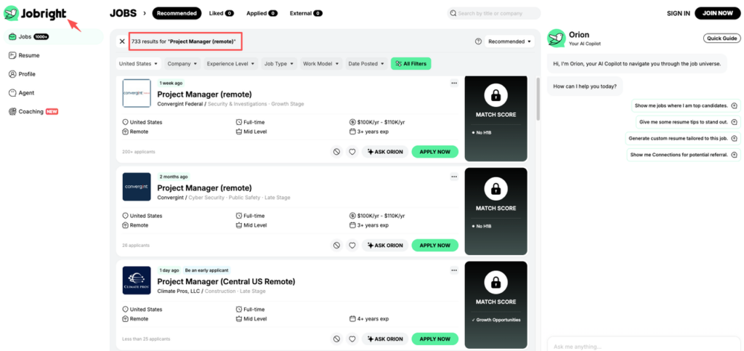Click the Climate Pros company logo

point(137,281)
